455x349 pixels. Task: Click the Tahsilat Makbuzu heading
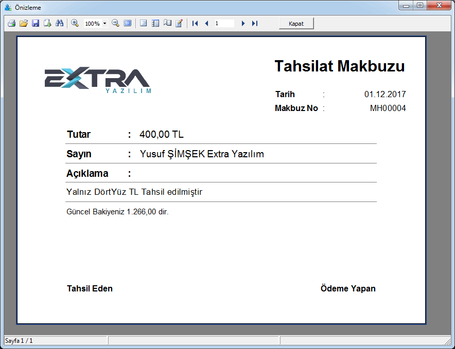point(340,66)
